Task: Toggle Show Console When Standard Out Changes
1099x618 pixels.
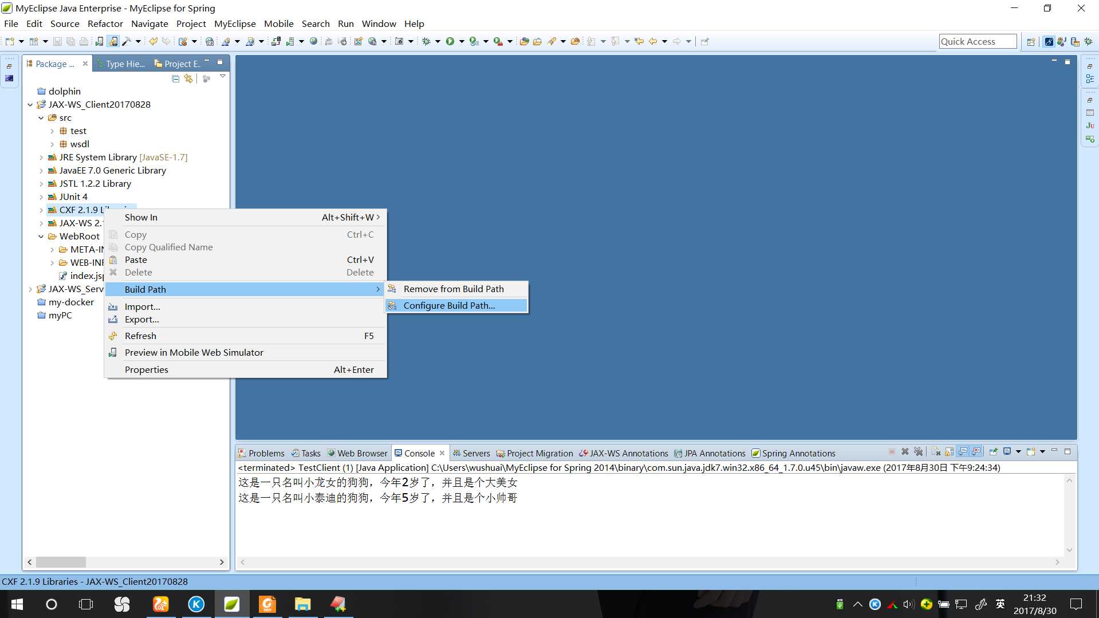Action: (963, 452)
